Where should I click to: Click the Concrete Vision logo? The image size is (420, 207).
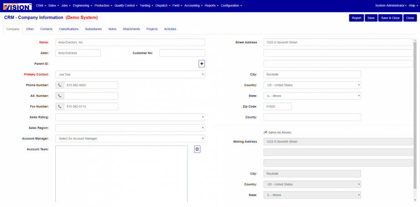[17, 6]
